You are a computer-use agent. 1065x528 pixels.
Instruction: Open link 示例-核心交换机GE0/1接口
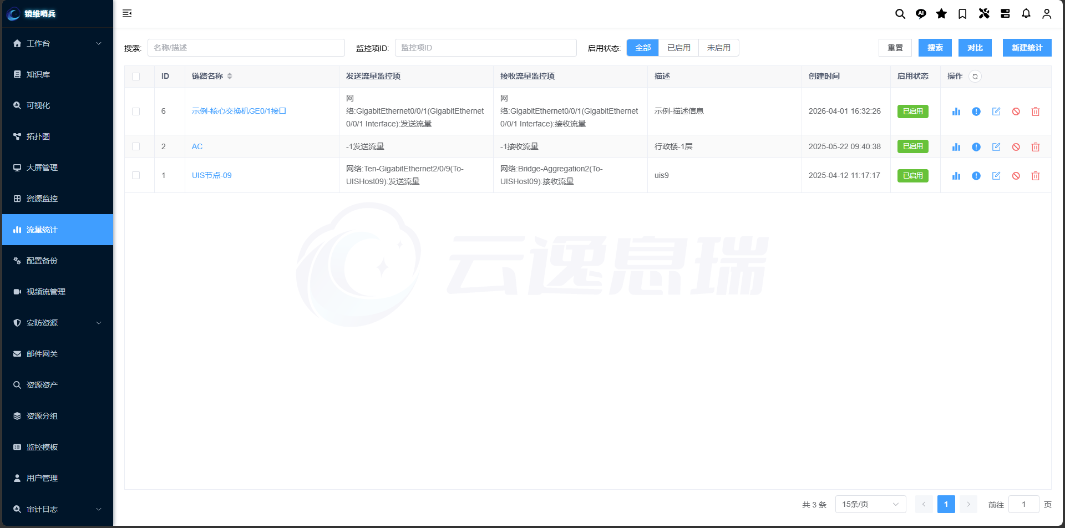239,111
